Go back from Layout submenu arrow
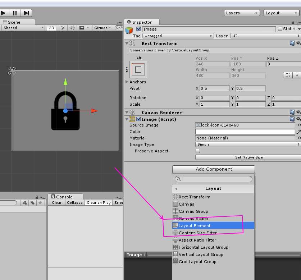Viewport: 301px width, 280px height. pyautogui.click(x=176, y=189)
